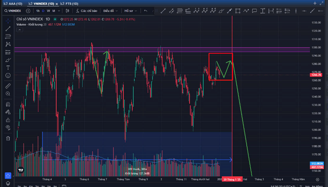The height and width of the screenshot is (187, 328).
Task: Toggle hide all drawings eye icon
Action: click(8, 127)
